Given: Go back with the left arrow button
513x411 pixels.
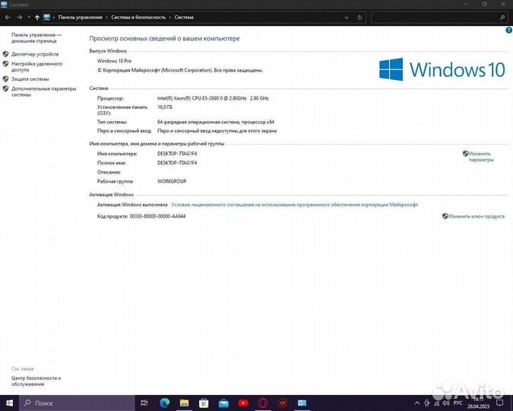Looking at the screenshot, I should 8,18.
